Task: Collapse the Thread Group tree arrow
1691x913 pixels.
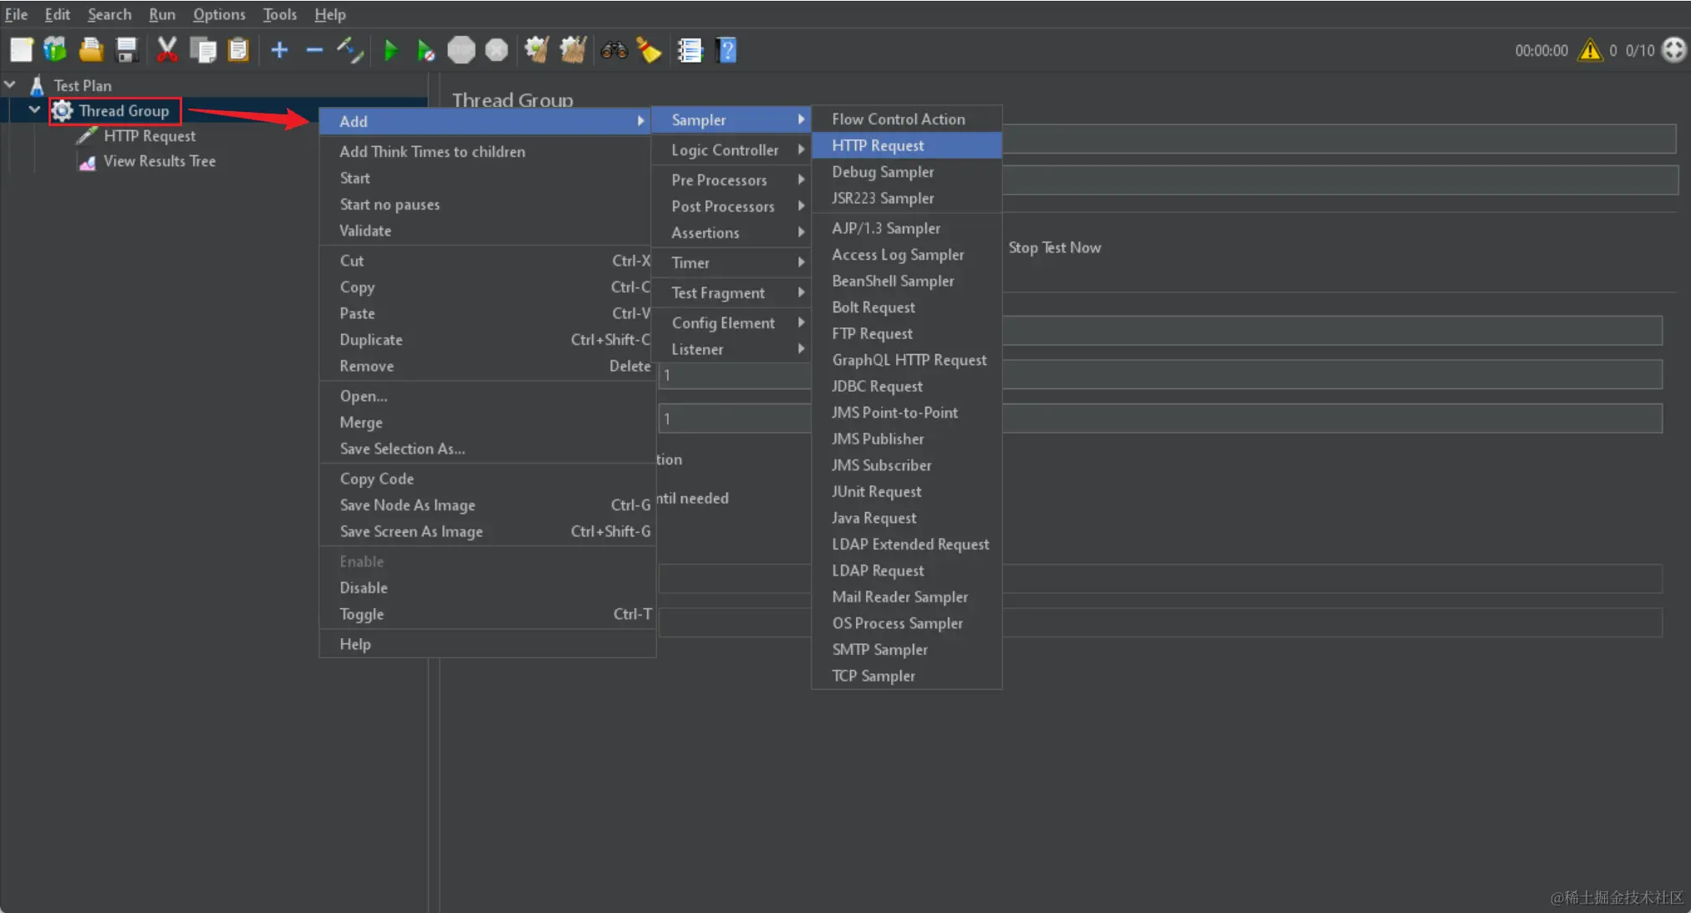Action: [x=35, y=110]
